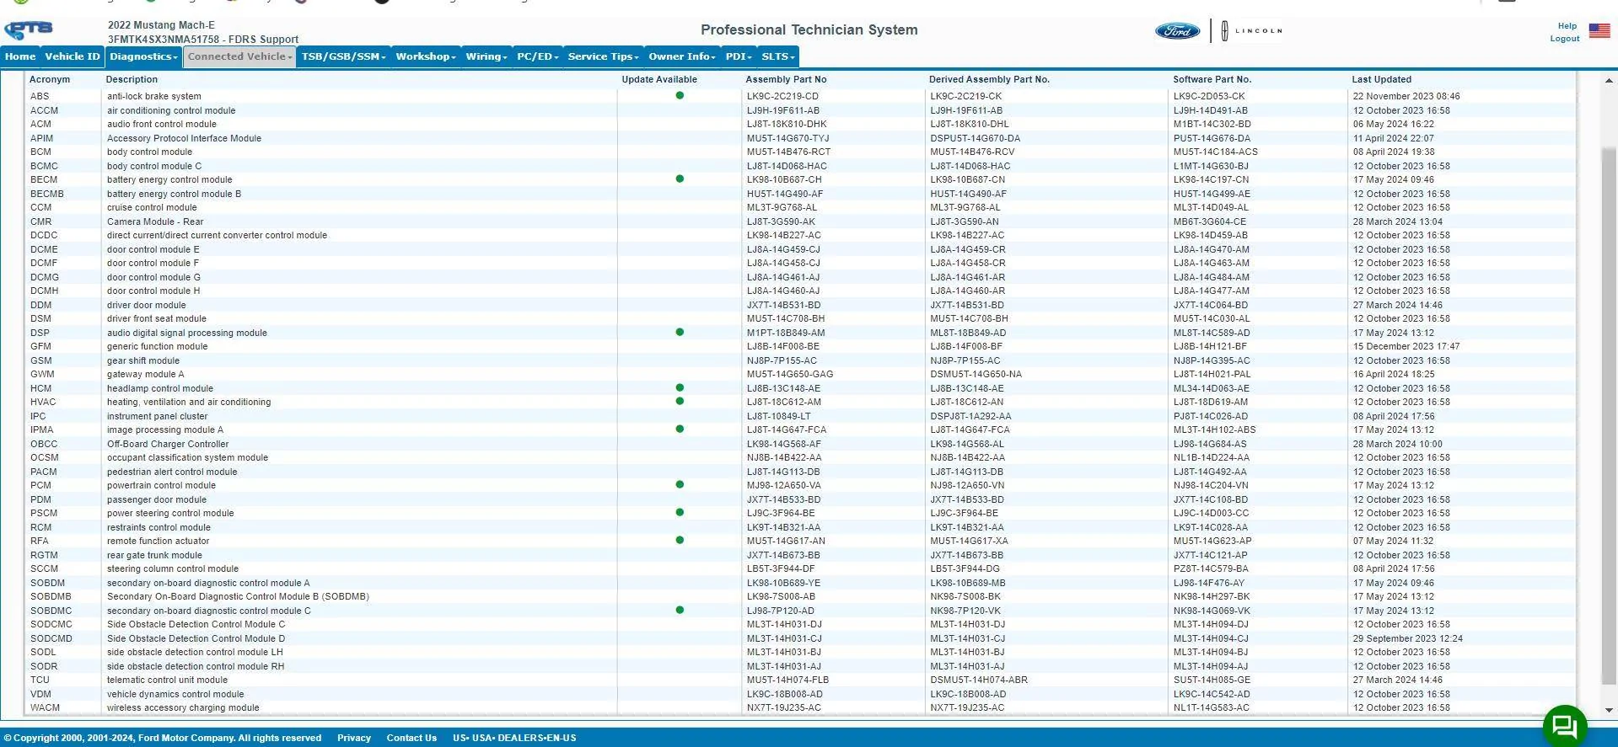Click the update-available dot for ABS

(680, 95)
